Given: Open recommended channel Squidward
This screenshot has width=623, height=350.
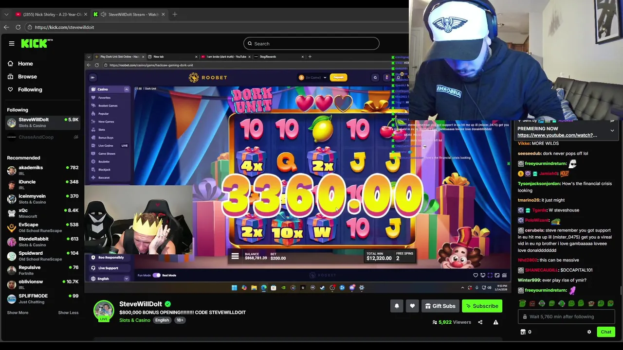Looking at the screenshot, I should coord(42,256).
